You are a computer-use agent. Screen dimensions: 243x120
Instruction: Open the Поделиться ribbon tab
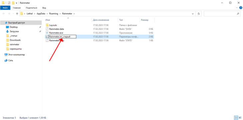click(x=32, y=8)
